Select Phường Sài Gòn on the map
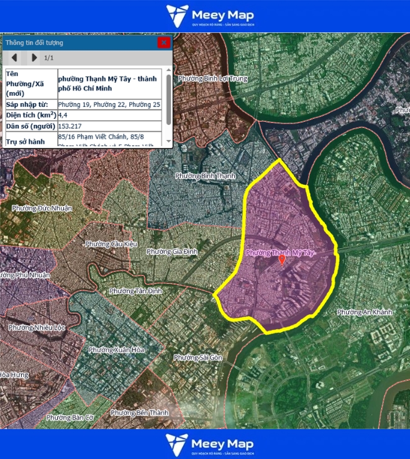 pyautogui.click(x=198, y=358)
